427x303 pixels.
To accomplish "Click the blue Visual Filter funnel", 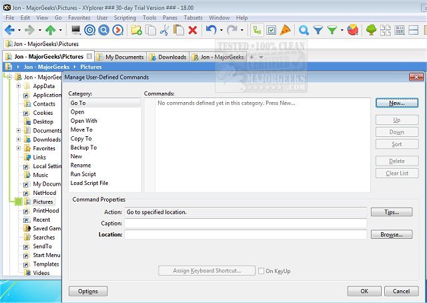I will [x=318, y=30].
